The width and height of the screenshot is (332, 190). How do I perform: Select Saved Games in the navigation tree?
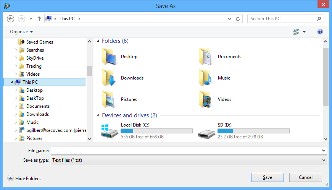click(40, 42)
